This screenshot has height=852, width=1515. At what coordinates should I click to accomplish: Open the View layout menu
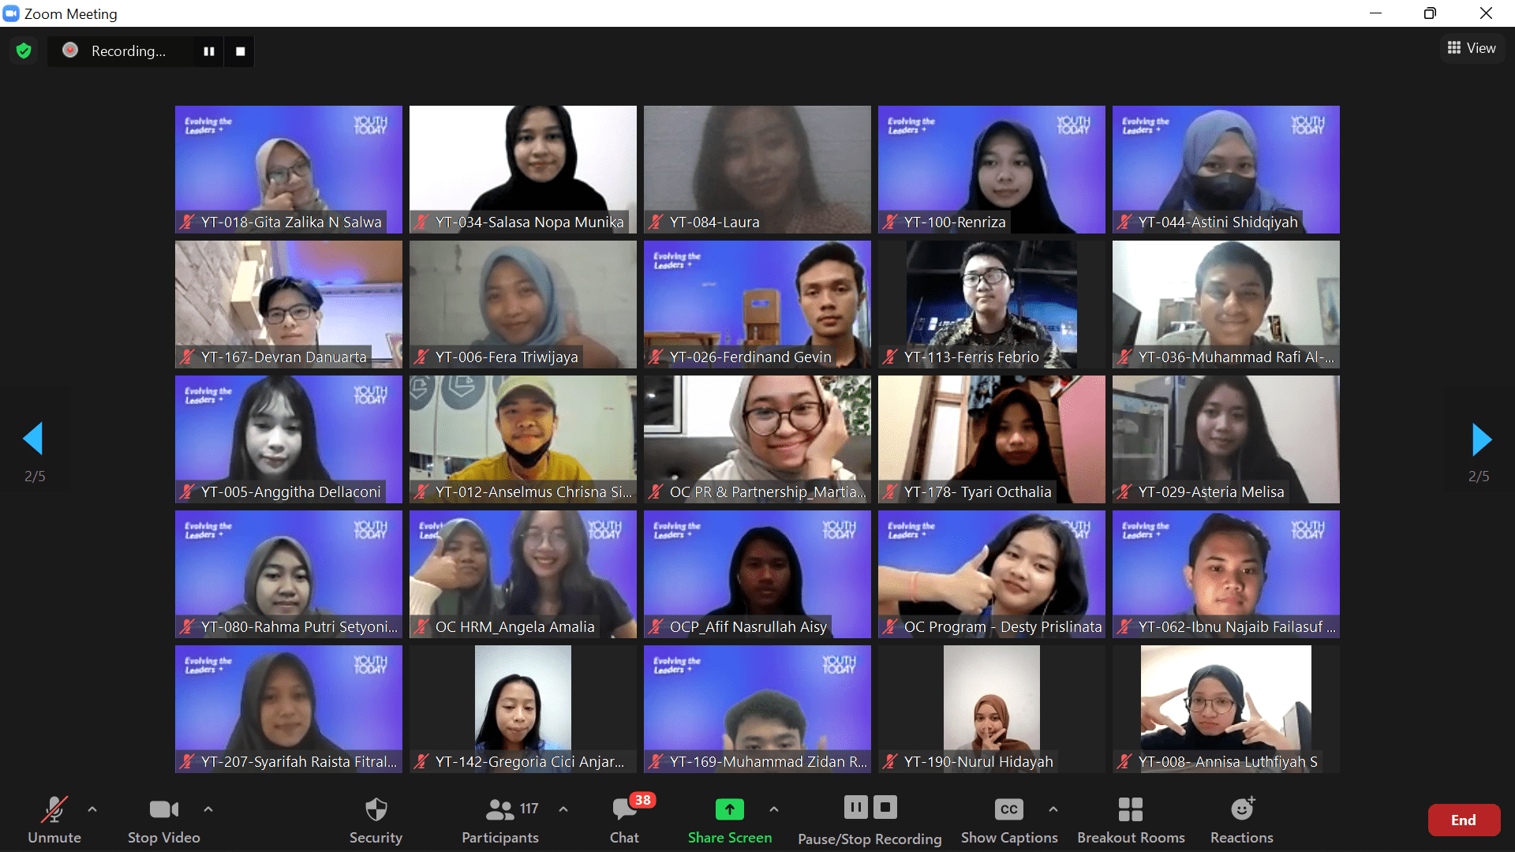1472,48
